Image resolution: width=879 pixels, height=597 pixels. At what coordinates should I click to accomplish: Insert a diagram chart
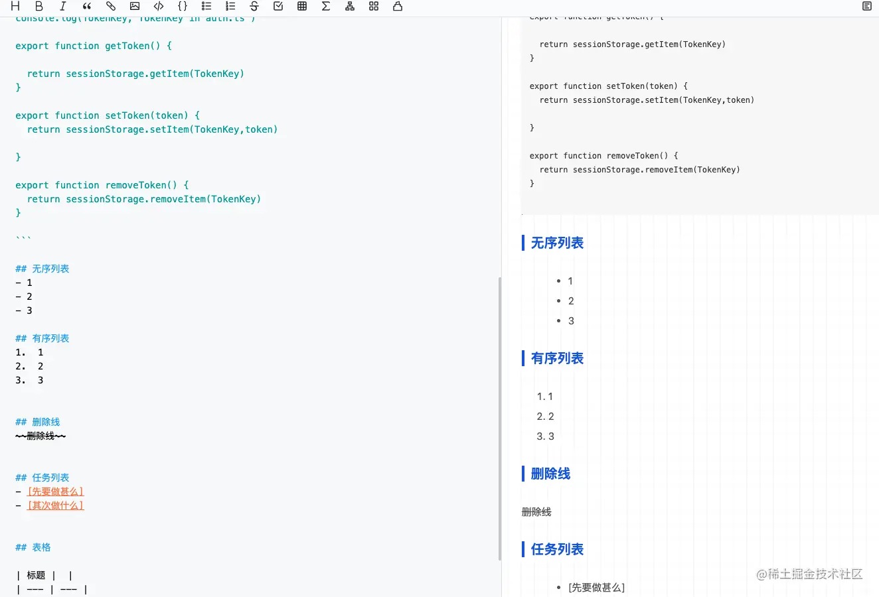click(350, 6)
